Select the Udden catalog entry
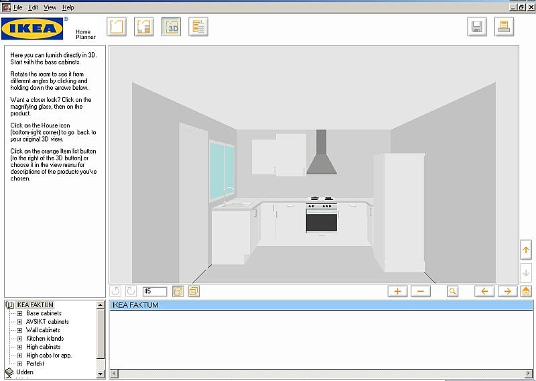The width and height of the screenshot is (536, 381). [x=25, y=372]
